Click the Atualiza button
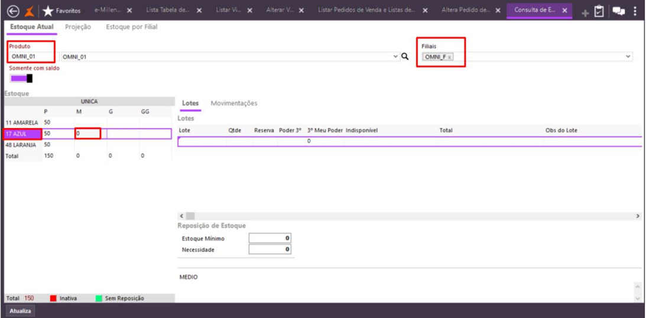This screenshot has width=646, height=318. pos(20,311)
